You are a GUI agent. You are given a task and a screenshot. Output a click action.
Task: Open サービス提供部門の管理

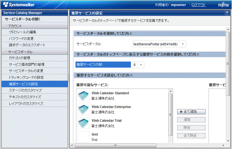[x=35, y=65]
